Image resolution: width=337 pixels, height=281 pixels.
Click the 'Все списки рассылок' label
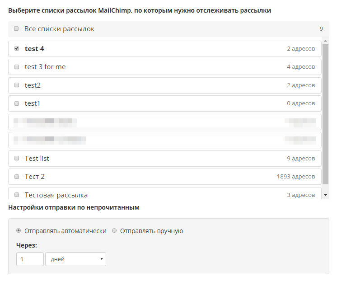pos(59,29)
